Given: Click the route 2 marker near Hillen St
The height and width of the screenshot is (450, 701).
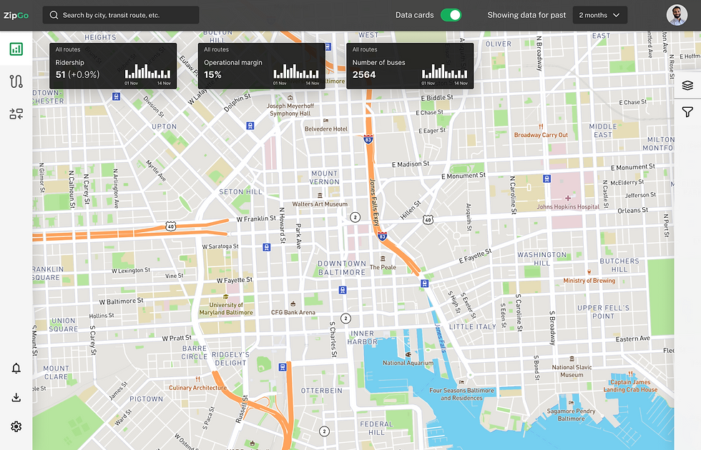Looking at the screenshot, I should point(355,217).
